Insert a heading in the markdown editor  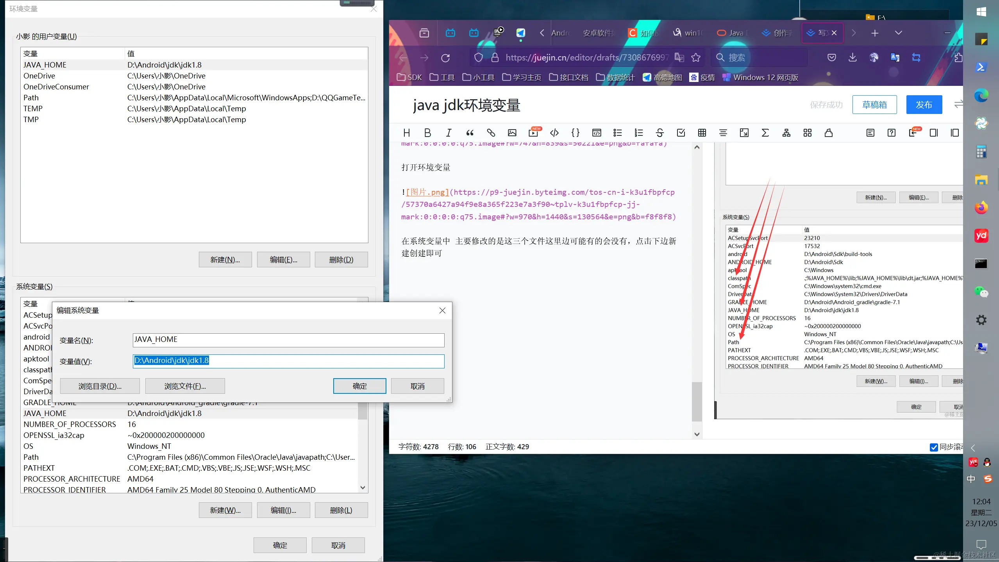pos(406,133)
